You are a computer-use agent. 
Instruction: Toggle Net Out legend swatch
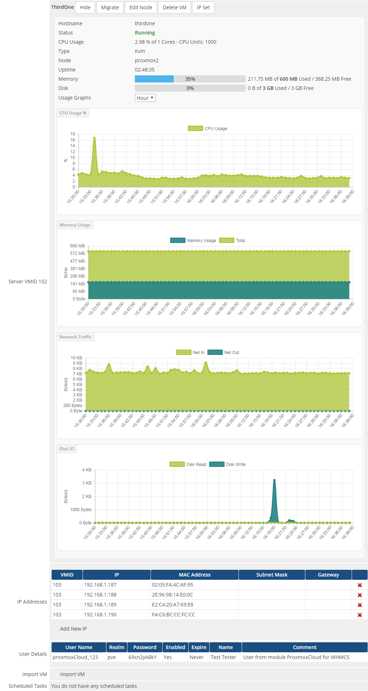tap(215, 352)
